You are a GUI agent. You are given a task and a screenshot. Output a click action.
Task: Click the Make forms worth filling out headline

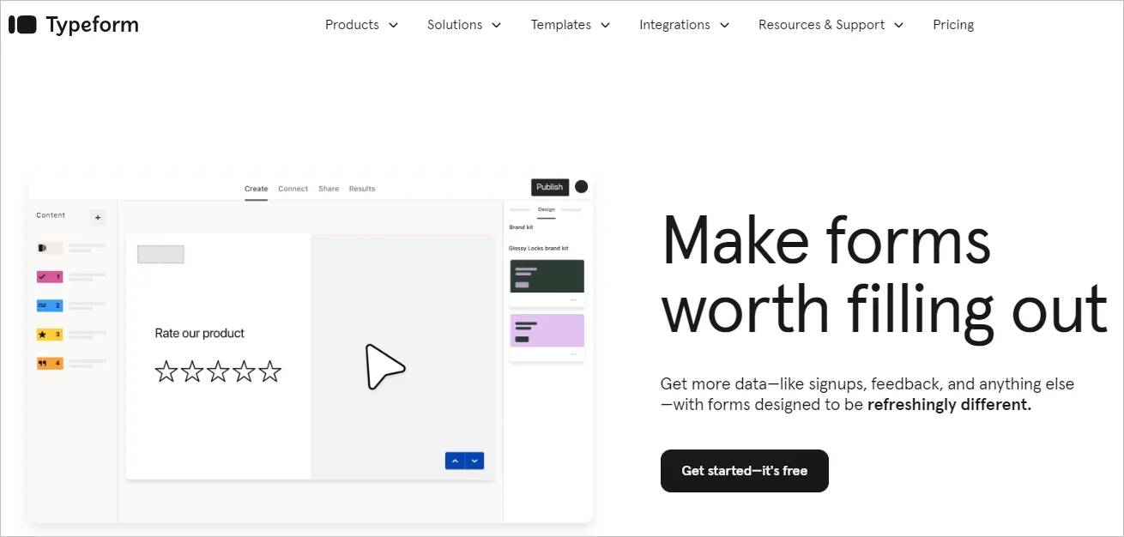pos(885,275)
